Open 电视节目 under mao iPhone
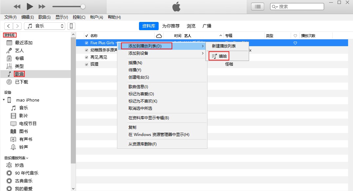353x191 pixels. [x=28, y=124]
